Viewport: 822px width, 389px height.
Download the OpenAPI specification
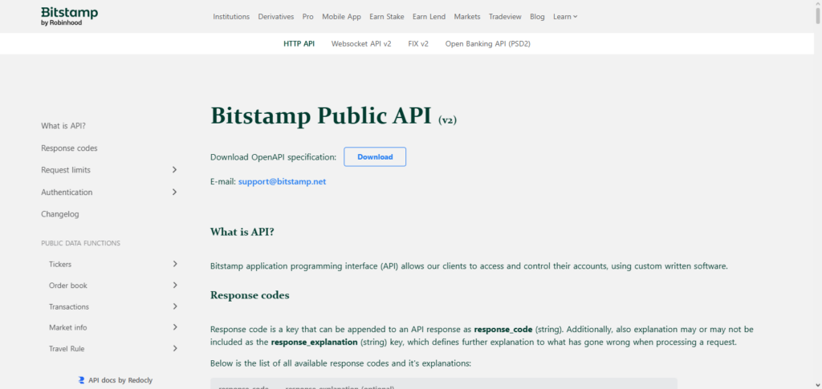pyautogui.click(x=375, y=157)
